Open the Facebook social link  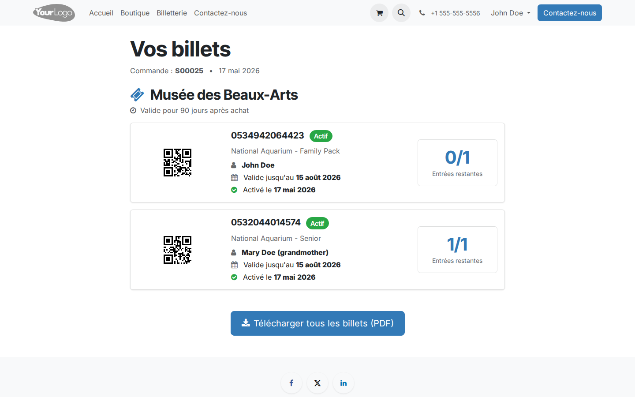pyautogui.click(x=291, y=383)
